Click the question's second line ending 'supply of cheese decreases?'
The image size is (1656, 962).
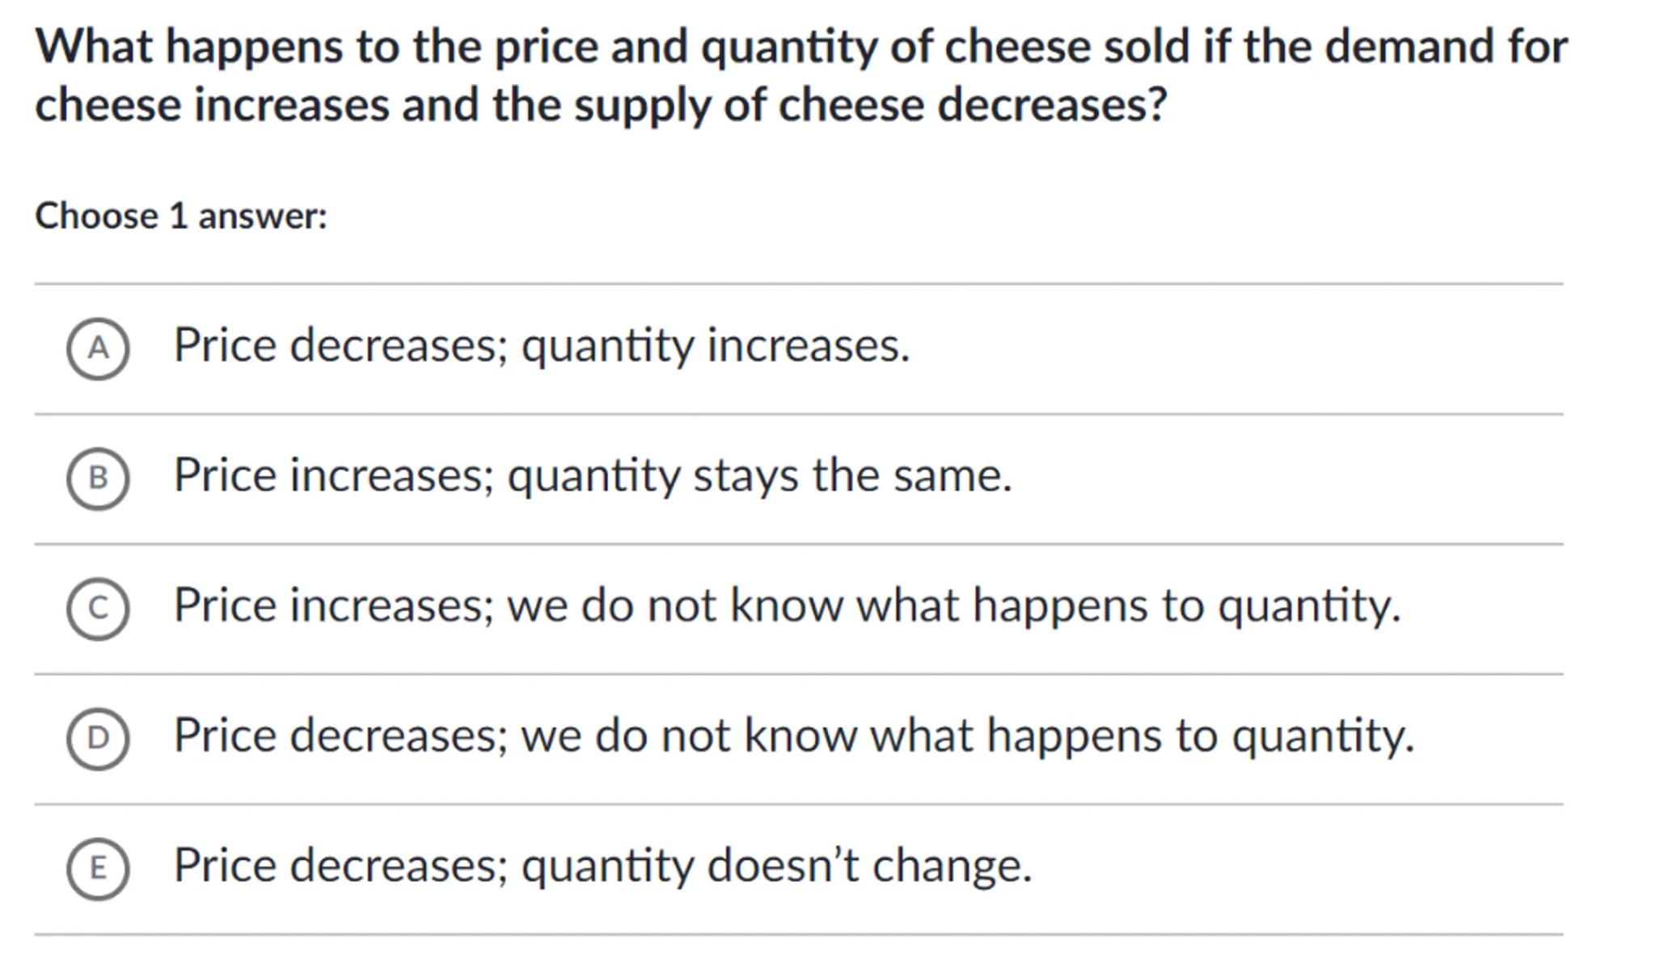pyautogui.click(x=601, y=106)
